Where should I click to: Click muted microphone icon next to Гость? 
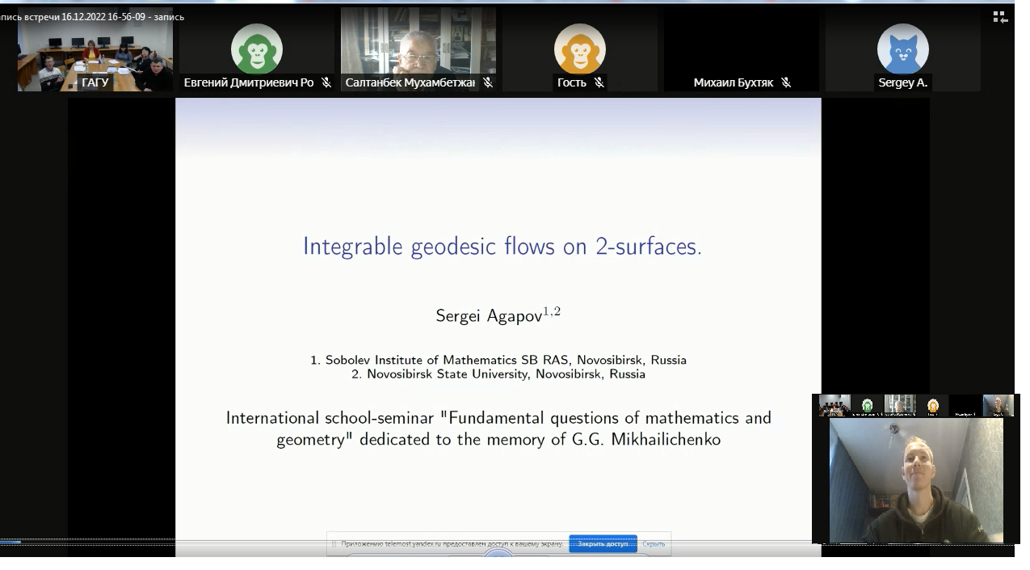(599, 82)
